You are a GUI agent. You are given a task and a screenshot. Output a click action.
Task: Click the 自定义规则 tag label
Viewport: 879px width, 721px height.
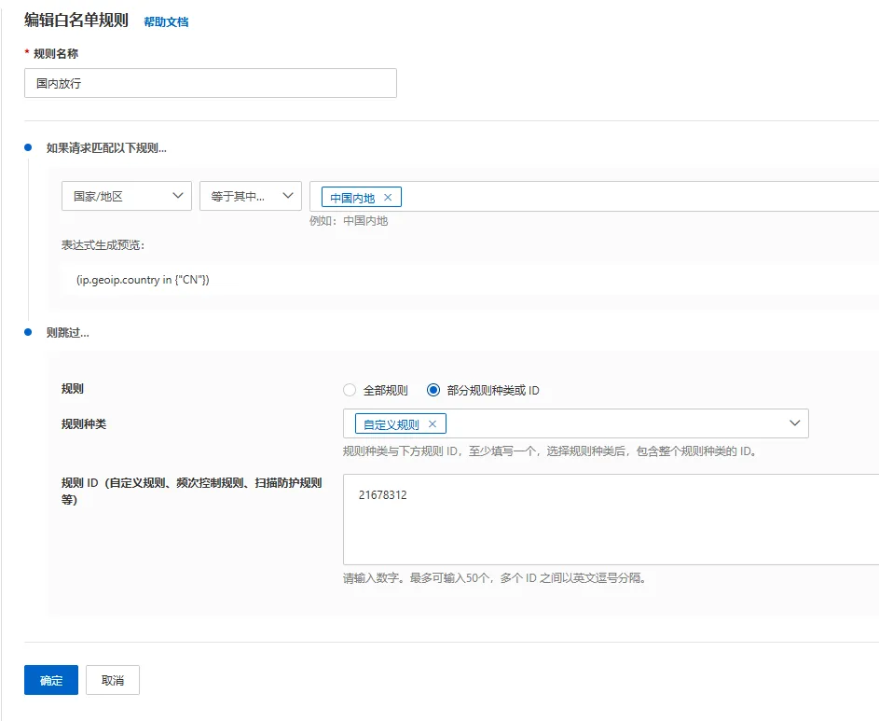(391, 424)
